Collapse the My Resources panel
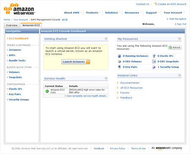 point(179,38)
